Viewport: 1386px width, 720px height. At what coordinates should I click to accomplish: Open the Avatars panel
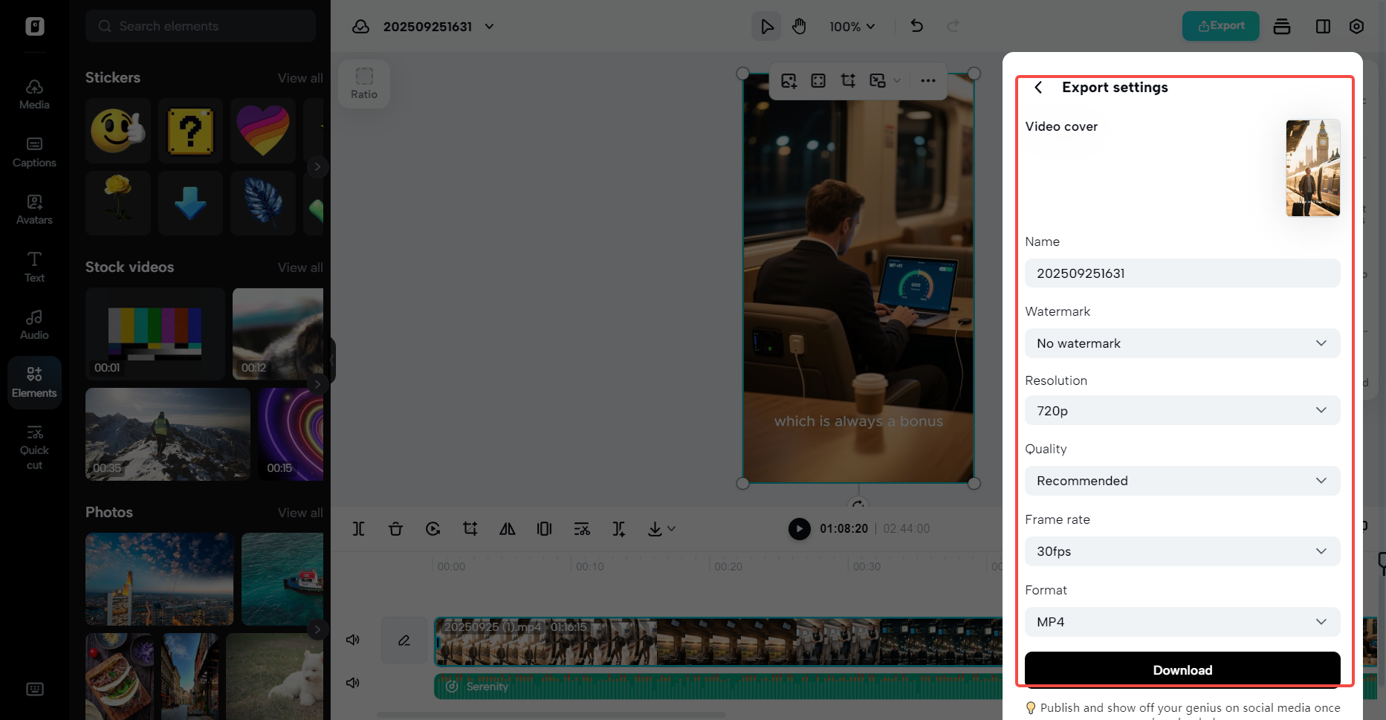coord(34,208)
